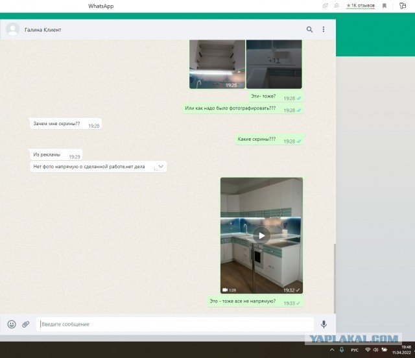The width and height of the screenshot is (415, 358).
Task: Select message Это - тоже все не напрямую?
Action: [255, 302]
